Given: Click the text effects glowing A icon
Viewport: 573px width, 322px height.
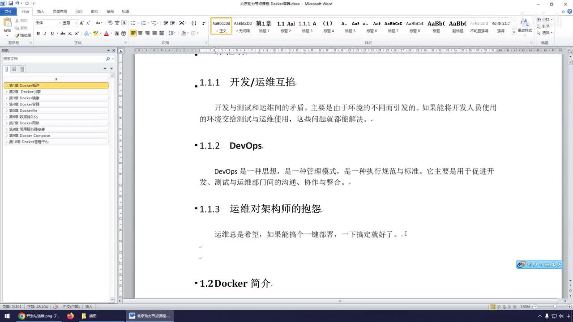Looking at the screenshot, I should pos(86,33).
